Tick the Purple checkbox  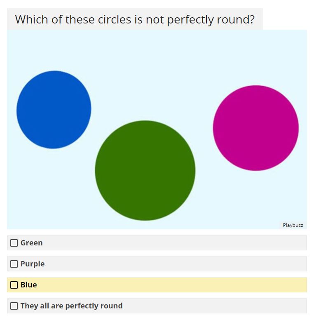[14, 264]
